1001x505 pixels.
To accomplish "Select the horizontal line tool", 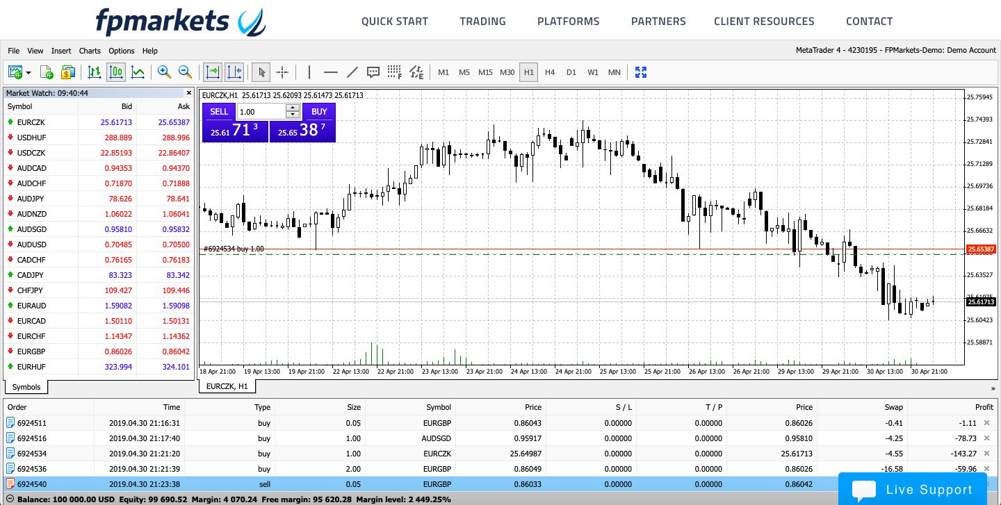I will (331, 72).
